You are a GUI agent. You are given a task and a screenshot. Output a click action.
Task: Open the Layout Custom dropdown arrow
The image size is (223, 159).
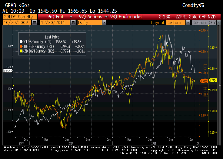(188, 23)
